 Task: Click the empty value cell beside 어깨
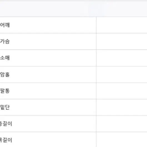tap(122, 25)
